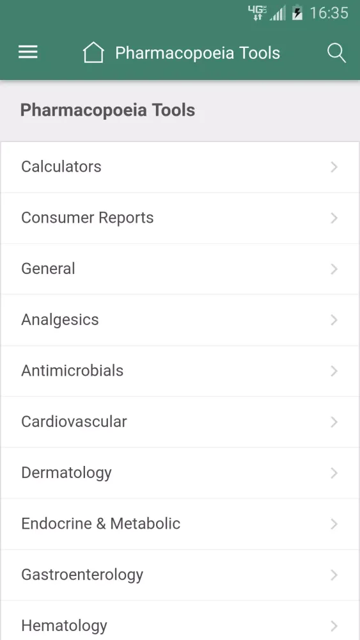360x640 pixels.
Task: Tap the Pharmacopoeia Tools section heading
Action: point(107,110)
